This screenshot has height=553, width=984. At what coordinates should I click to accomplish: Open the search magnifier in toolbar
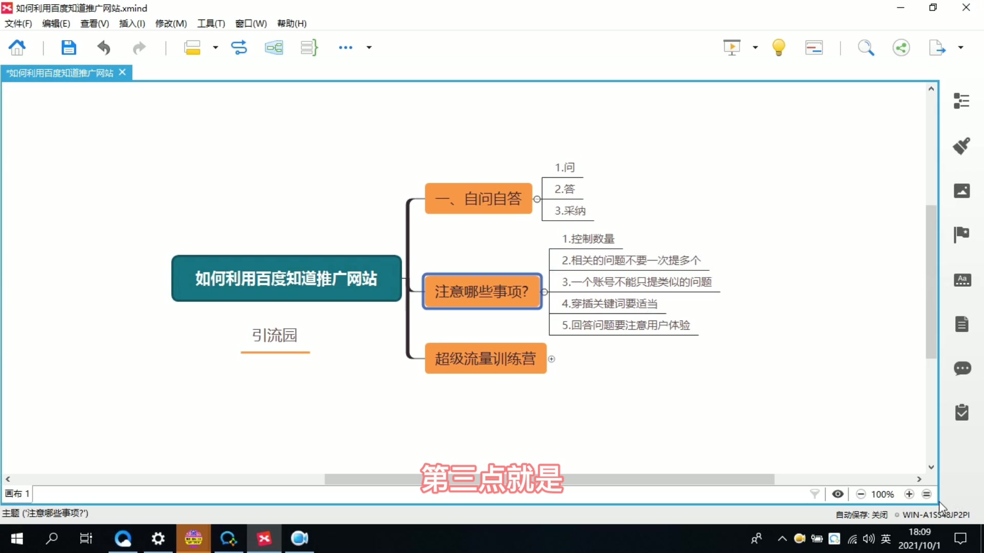[866, 48]
